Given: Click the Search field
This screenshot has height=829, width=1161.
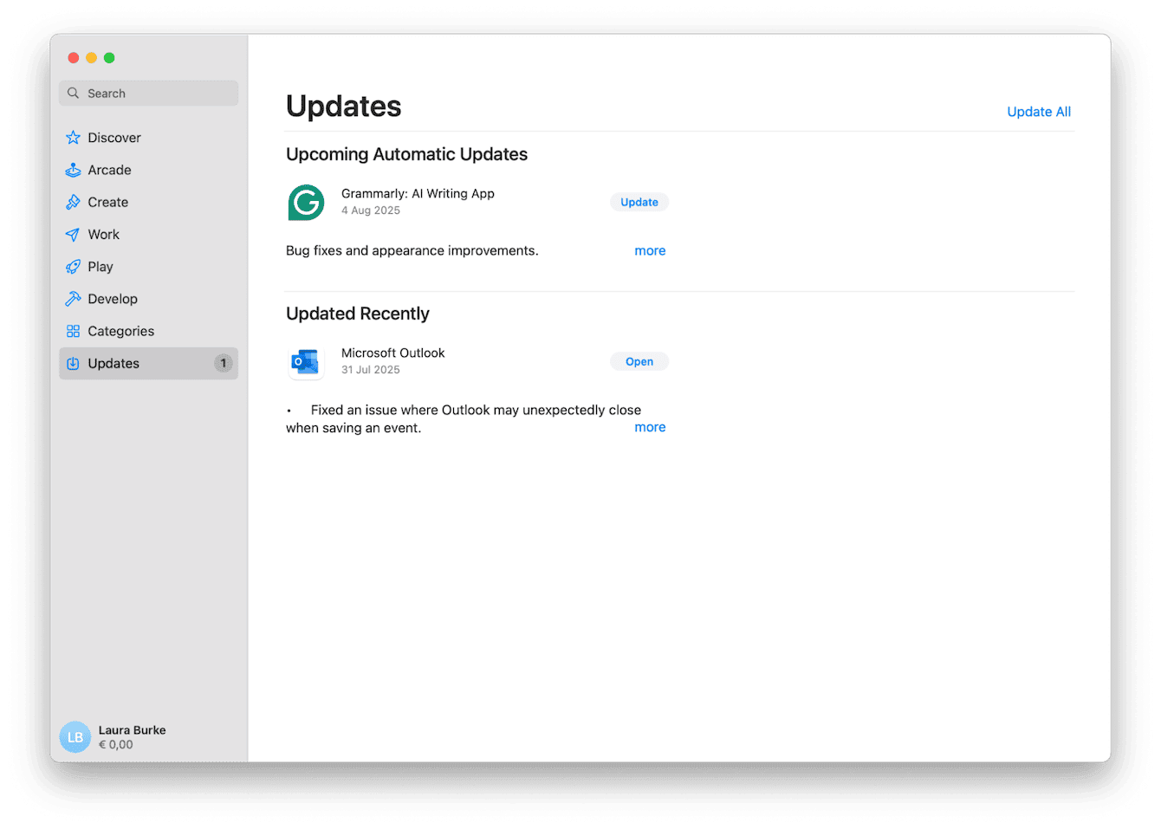Looking at the screenshot, I should click(x=148, y=93).
